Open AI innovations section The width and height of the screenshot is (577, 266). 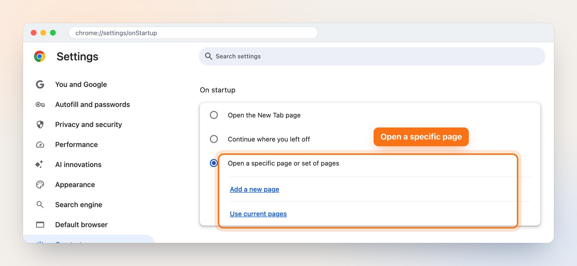pos(78,165)
